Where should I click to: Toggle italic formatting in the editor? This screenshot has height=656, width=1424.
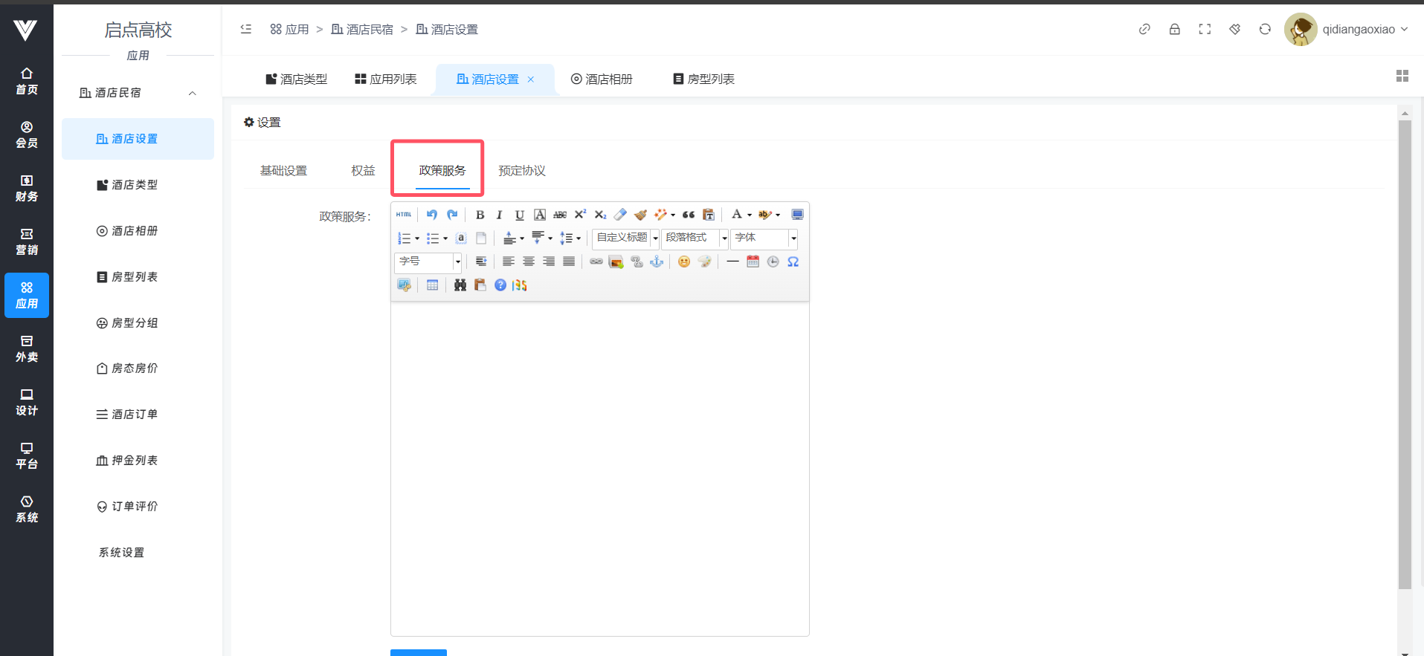pos(499,215)
